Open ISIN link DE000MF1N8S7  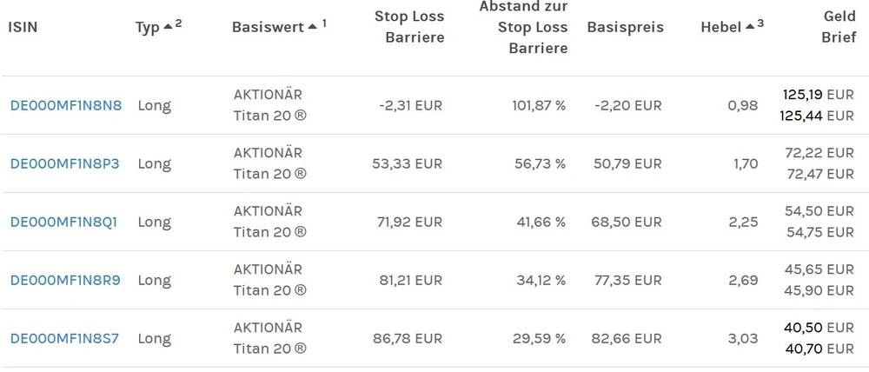click(64, 338)
